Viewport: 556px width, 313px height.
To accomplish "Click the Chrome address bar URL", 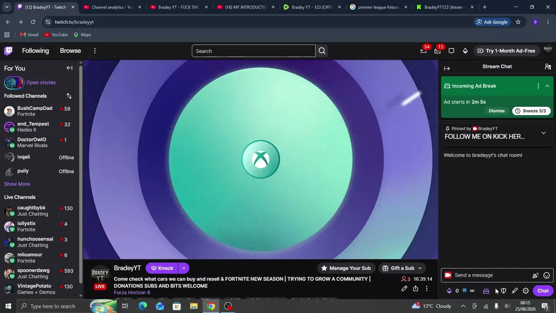I will [x=74, y=22].
